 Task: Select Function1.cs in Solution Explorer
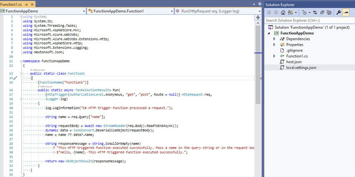click(x=297, y=56)
